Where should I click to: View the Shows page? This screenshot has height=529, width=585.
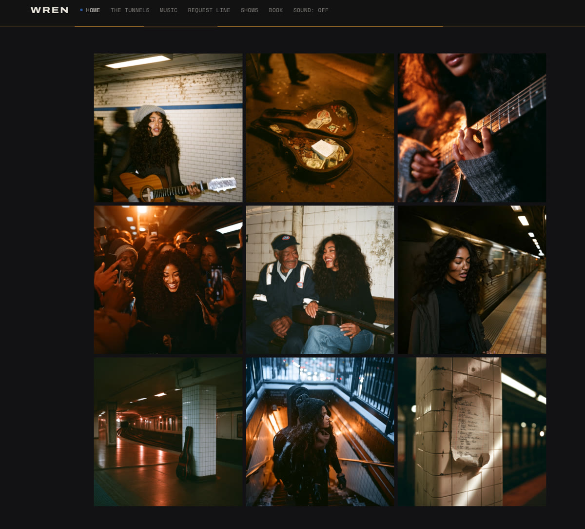(x=250, y=10)
